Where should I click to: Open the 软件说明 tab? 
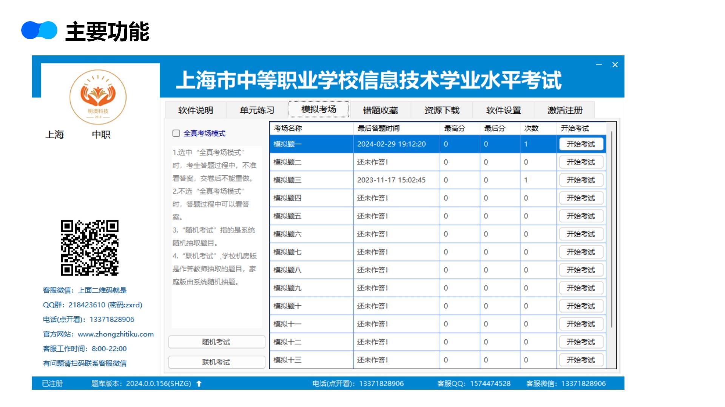(x=196, y=110)
